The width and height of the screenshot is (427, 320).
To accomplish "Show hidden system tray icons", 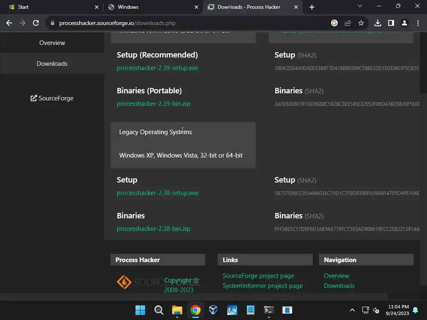I will point(352,310).
